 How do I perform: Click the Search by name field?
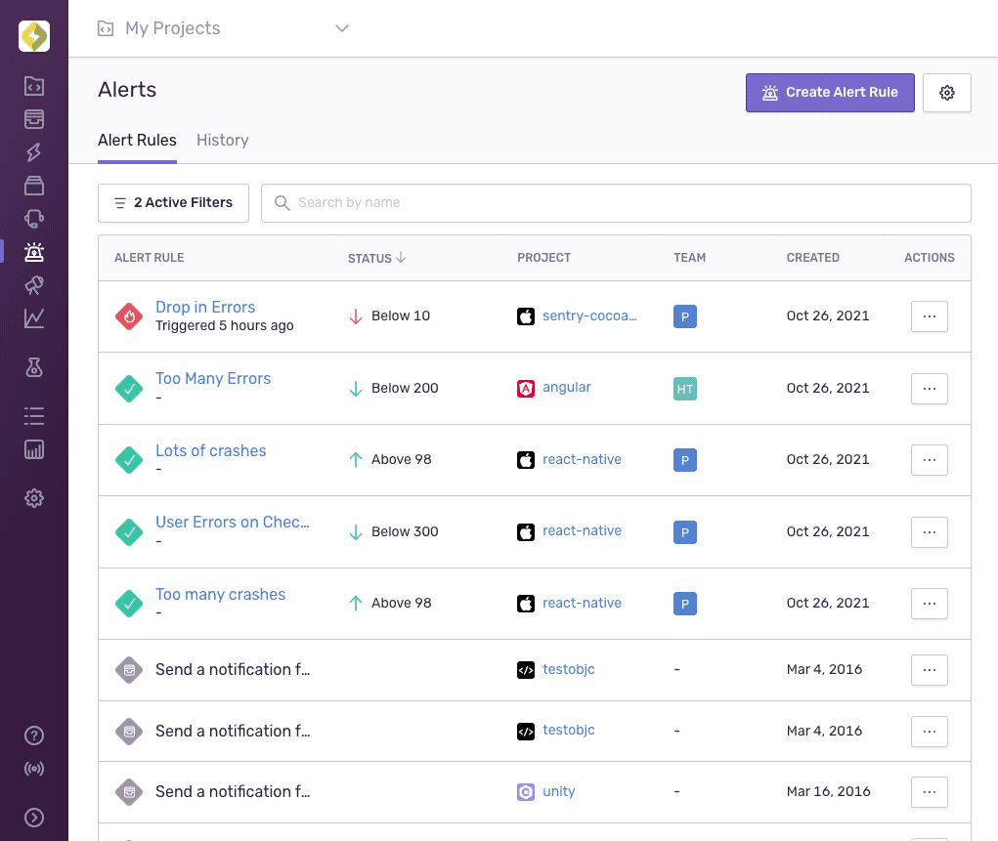[x=616, y=203]
